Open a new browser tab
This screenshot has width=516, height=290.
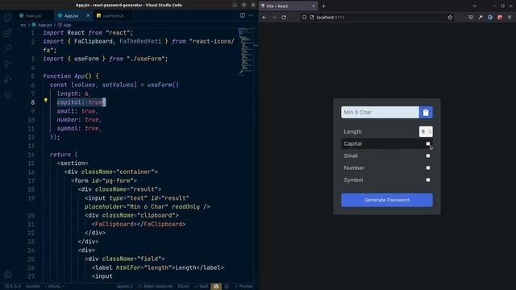(323, 6)
